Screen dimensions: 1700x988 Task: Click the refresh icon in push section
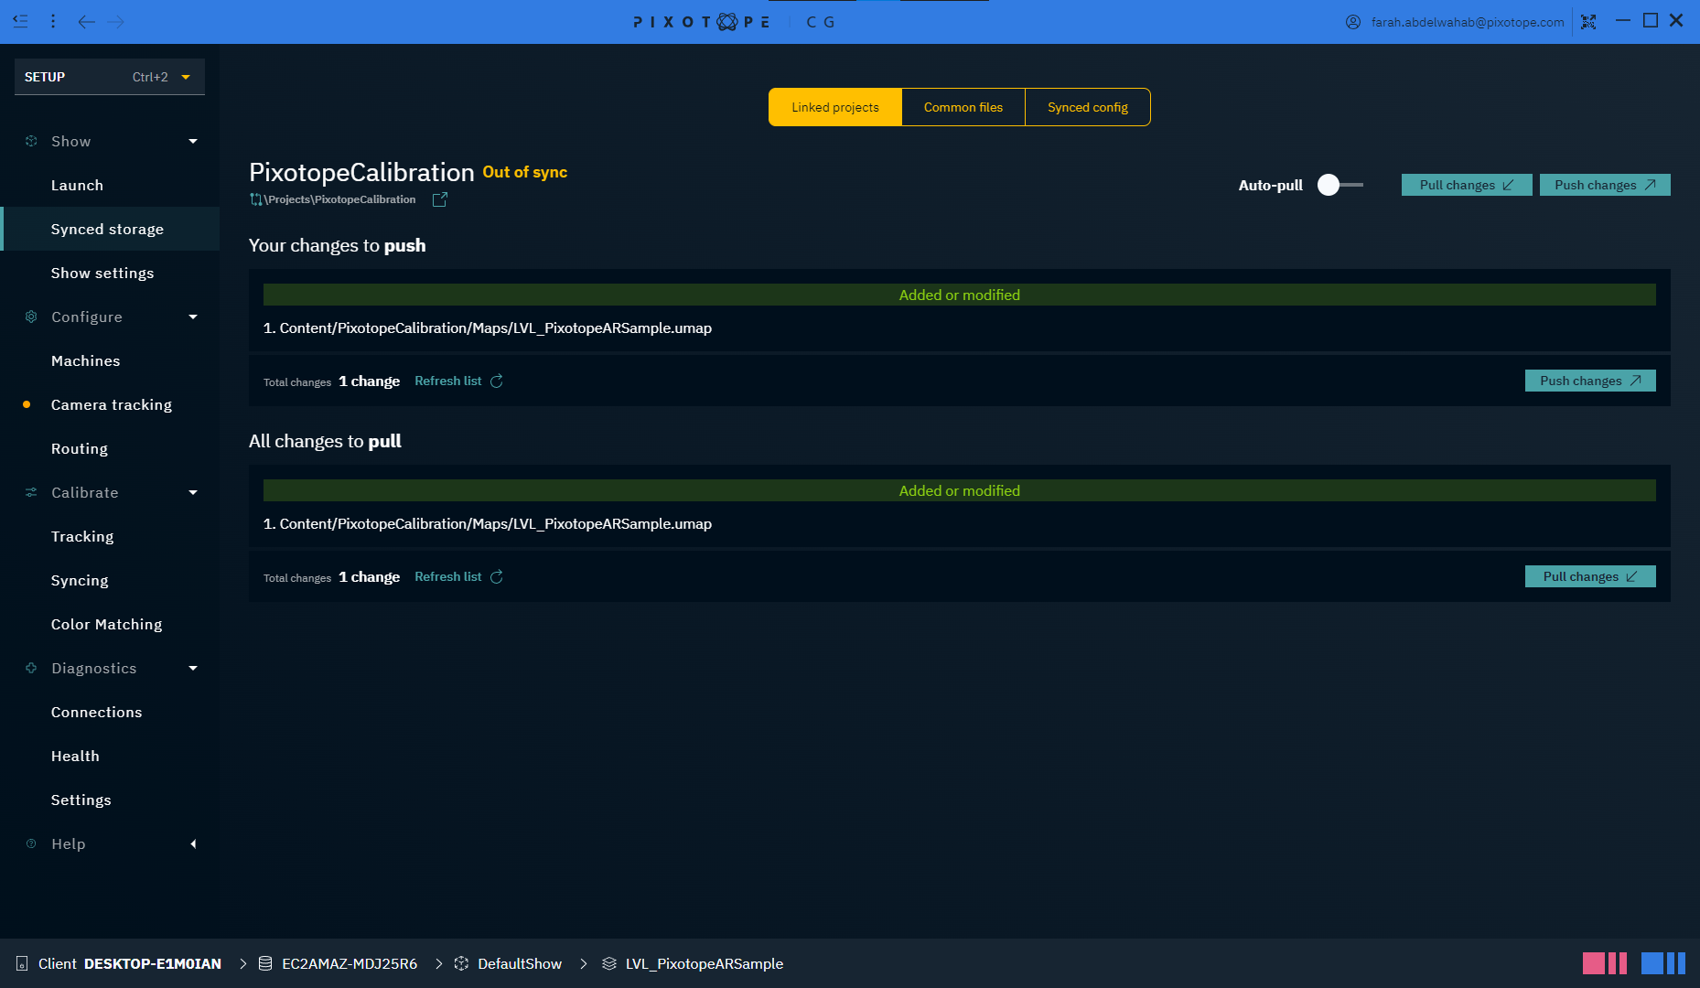click(497, 381)
